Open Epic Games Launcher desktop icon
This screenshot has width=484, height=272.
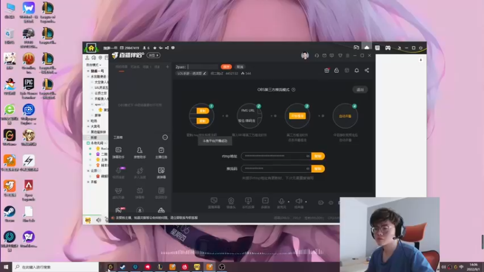pos(28,88)
